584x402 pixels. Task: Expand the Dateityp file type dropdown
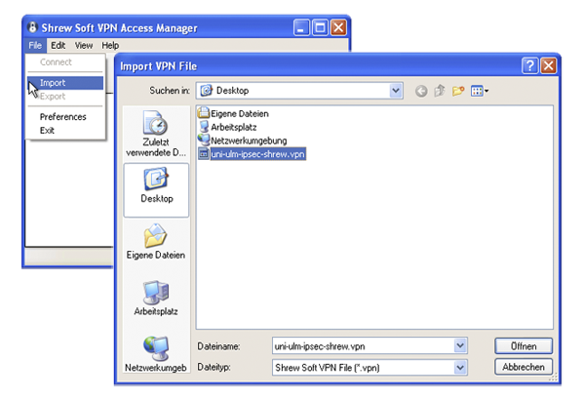(460, 367)
